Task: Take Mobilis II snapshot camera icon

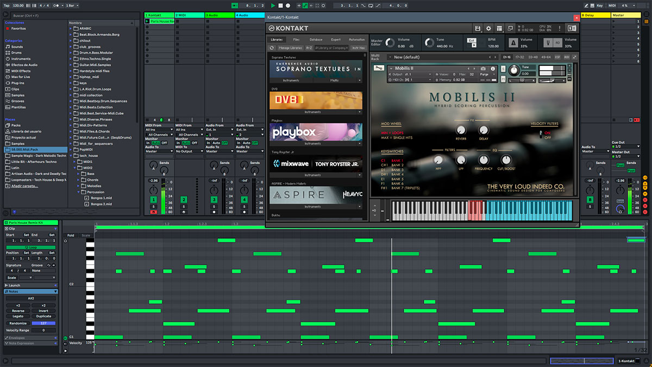Action: pos(483,69)
